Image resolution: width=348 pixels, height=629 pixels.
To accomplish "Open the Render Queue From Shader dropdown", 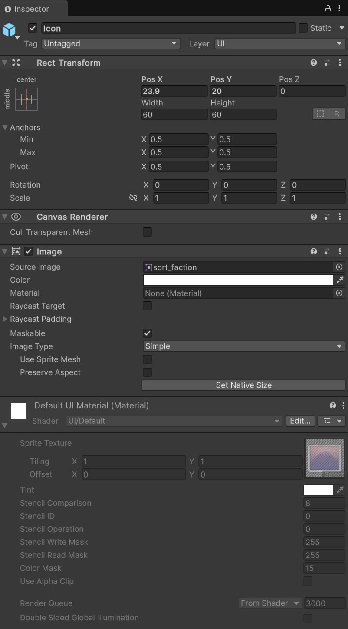I will (269, 603).
